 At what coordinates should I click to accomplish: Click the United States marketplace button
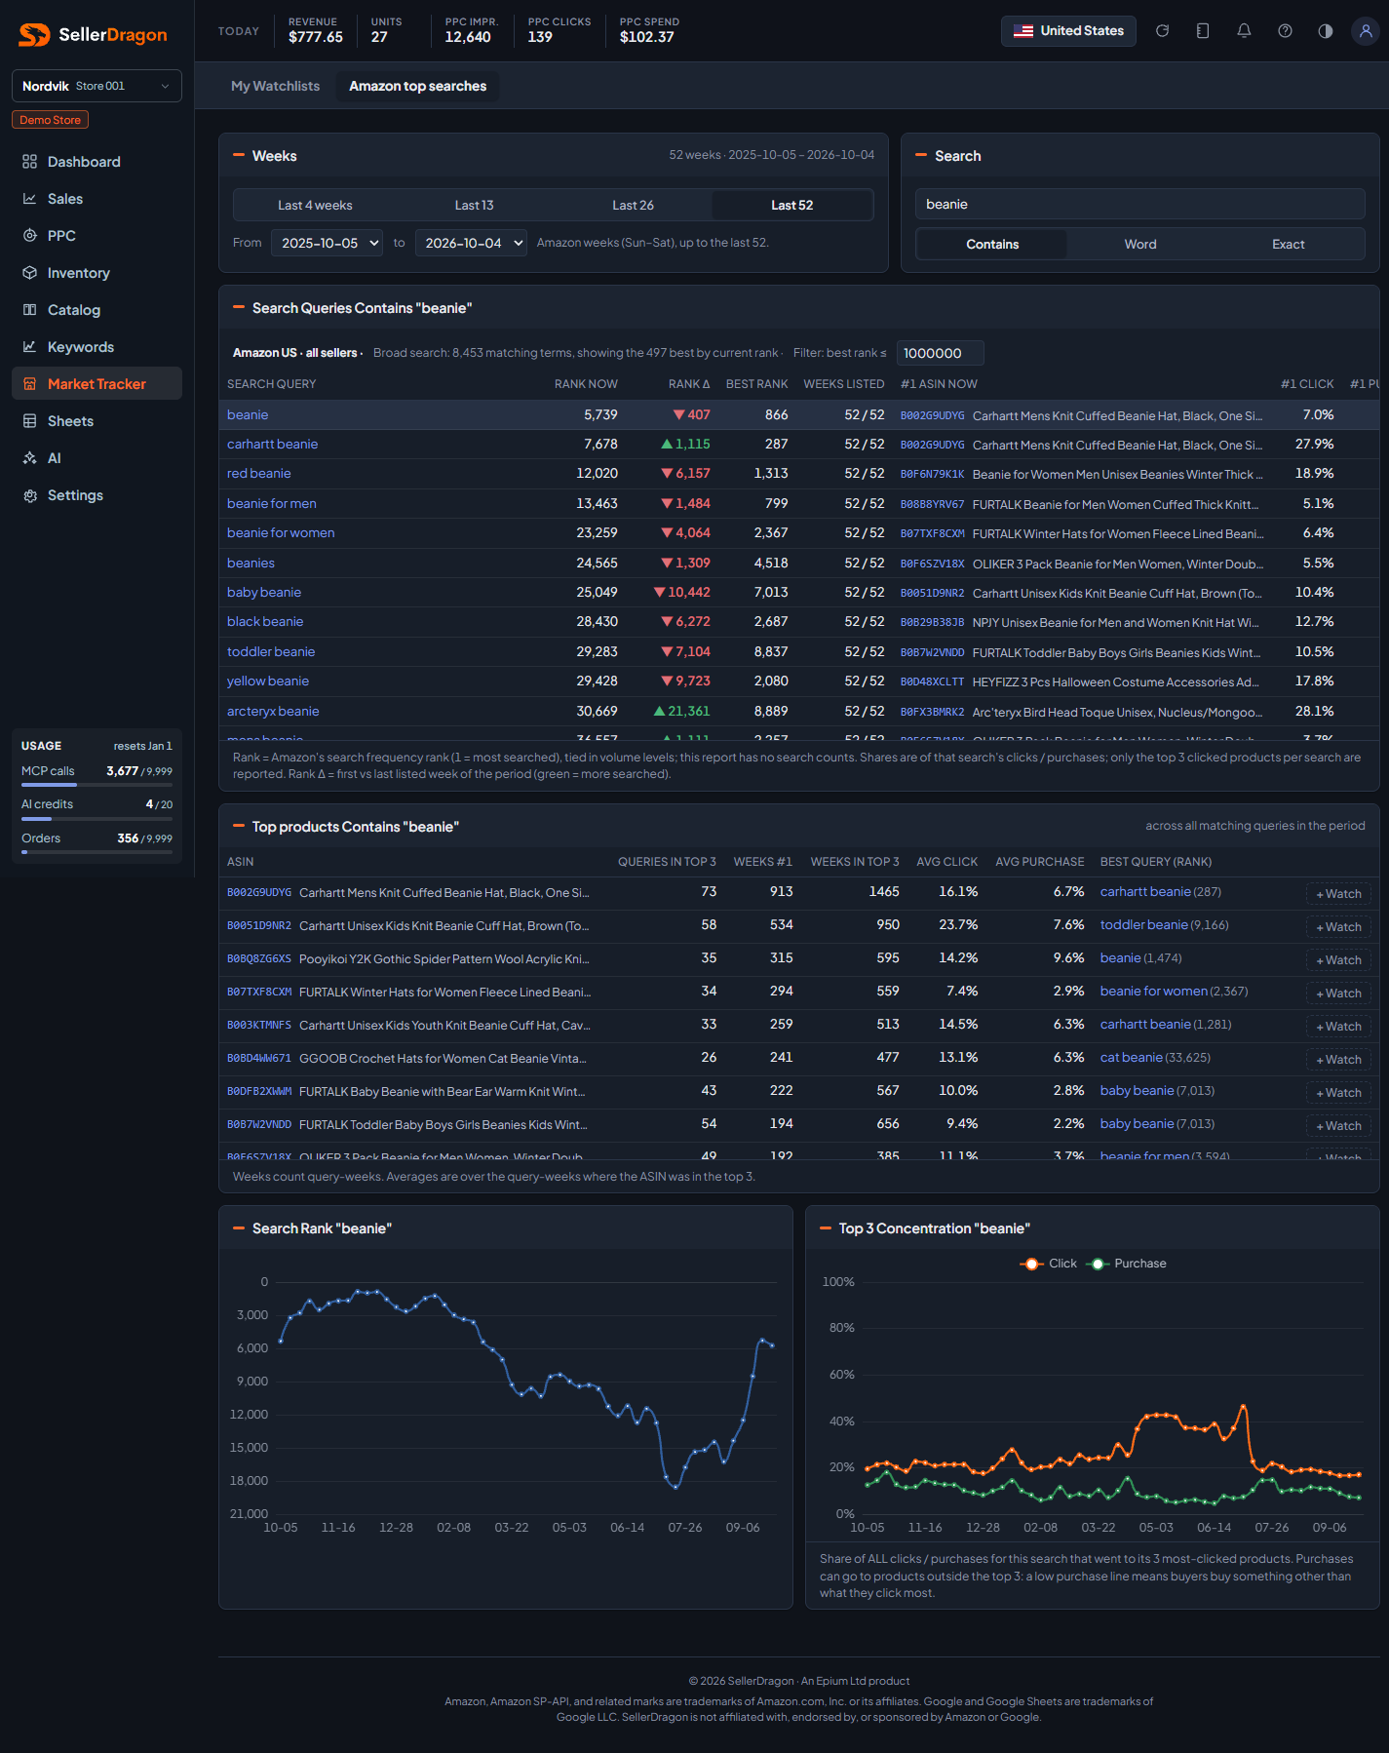[x=1068, y=31]
